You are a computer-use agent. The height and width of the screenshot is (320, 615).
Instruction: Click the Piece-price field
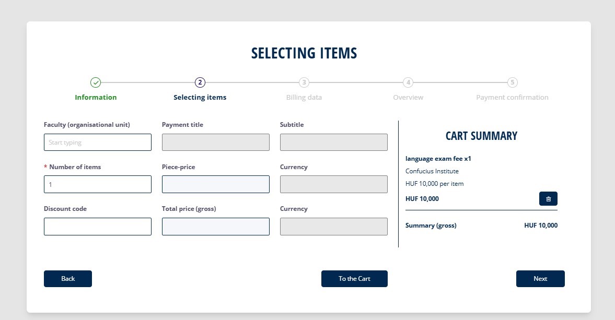[216, 184]
